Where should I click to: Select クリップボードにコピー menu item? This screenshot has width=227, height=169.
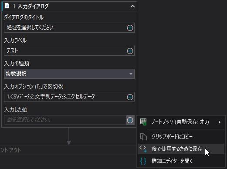point(181,137)
